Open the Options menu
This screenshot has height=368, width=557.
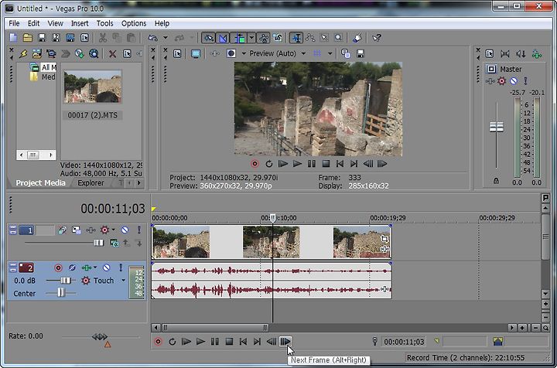(134, 23)
